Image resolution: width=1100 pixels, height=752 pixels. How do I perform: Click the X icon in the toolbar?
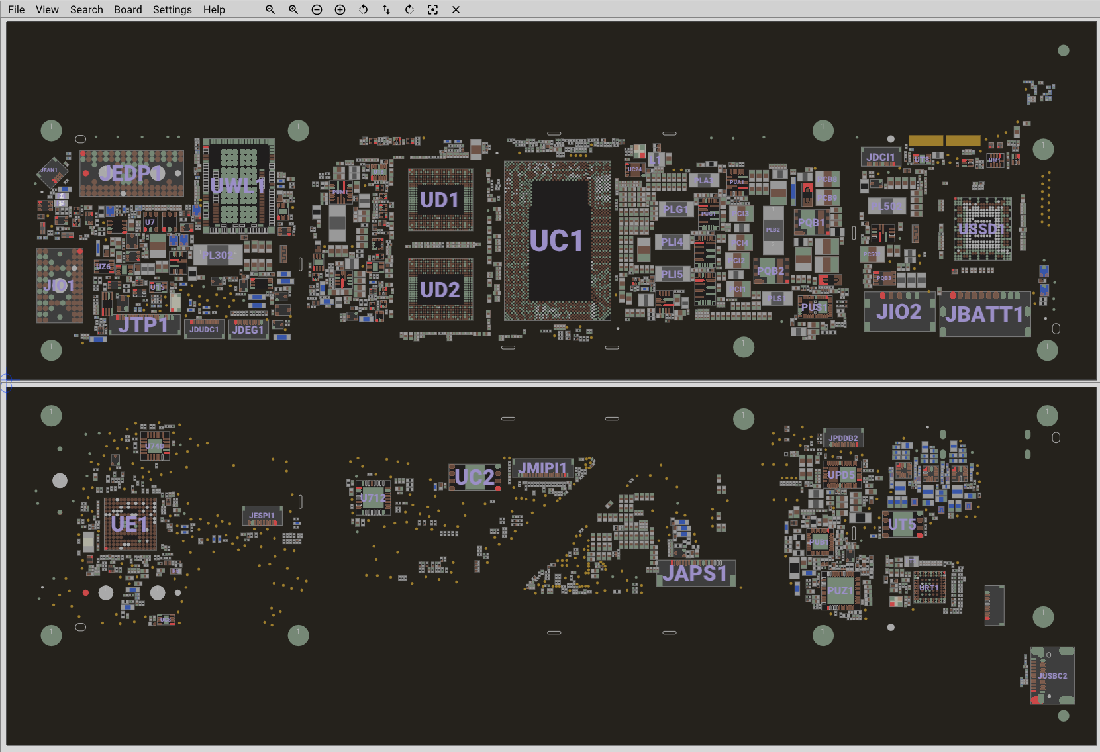456,9
